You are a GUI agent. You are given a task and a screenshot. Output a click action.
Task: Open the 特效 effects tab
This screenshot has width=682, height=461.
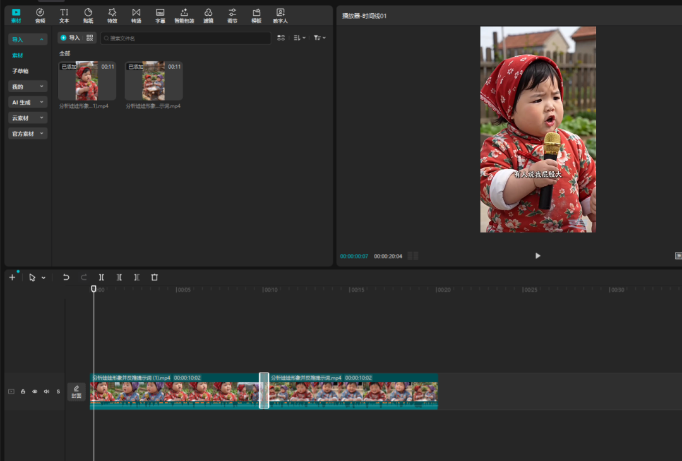pyautogui.click(x=112, y=16)
